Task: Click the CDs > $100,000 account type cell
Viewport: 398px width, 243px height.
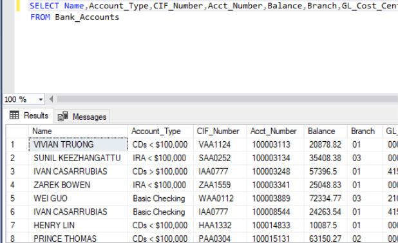Action: (x=160, y=171)
